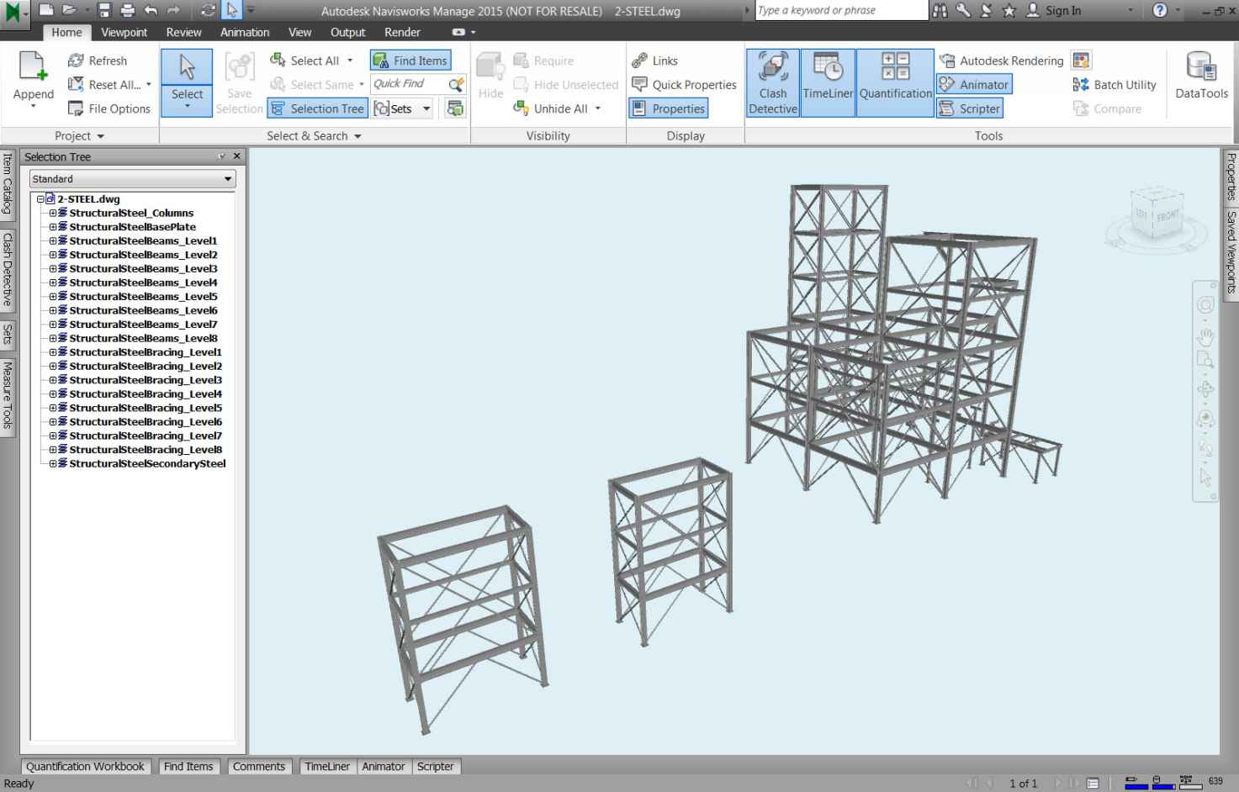Click the binoculars search icon in title bar
The width and height of the screenshot is (1239, 792).
pyautogui.click(x=940, y=10)
